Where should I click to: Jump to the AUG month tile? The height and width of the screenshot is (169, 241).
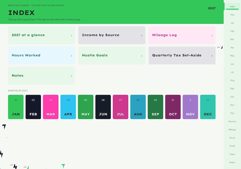click(138, 107)
